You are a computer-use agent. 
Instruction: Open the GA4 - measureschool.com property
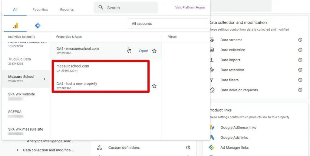143,51
